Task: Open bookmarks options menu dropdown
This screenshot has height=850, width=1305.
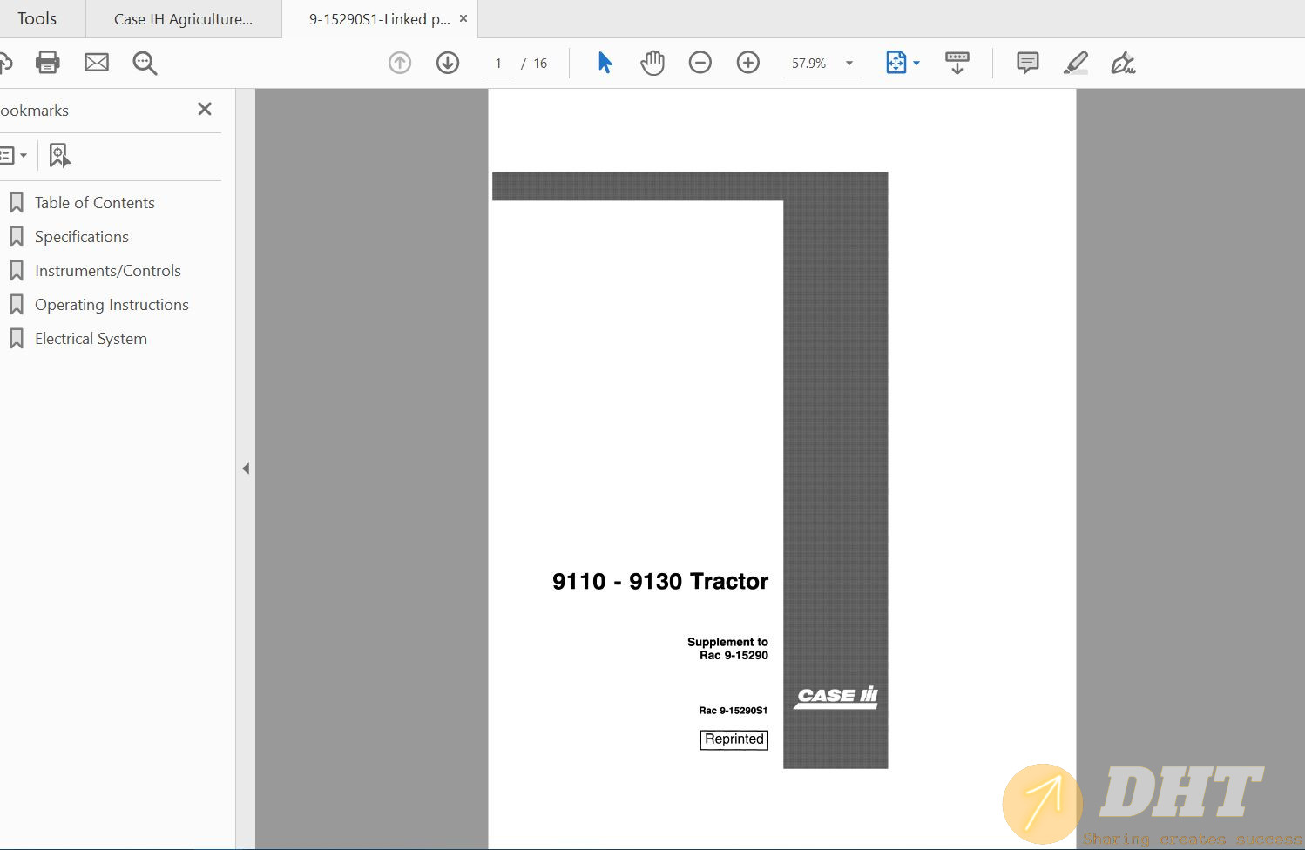Action: [x=13, y=156]
